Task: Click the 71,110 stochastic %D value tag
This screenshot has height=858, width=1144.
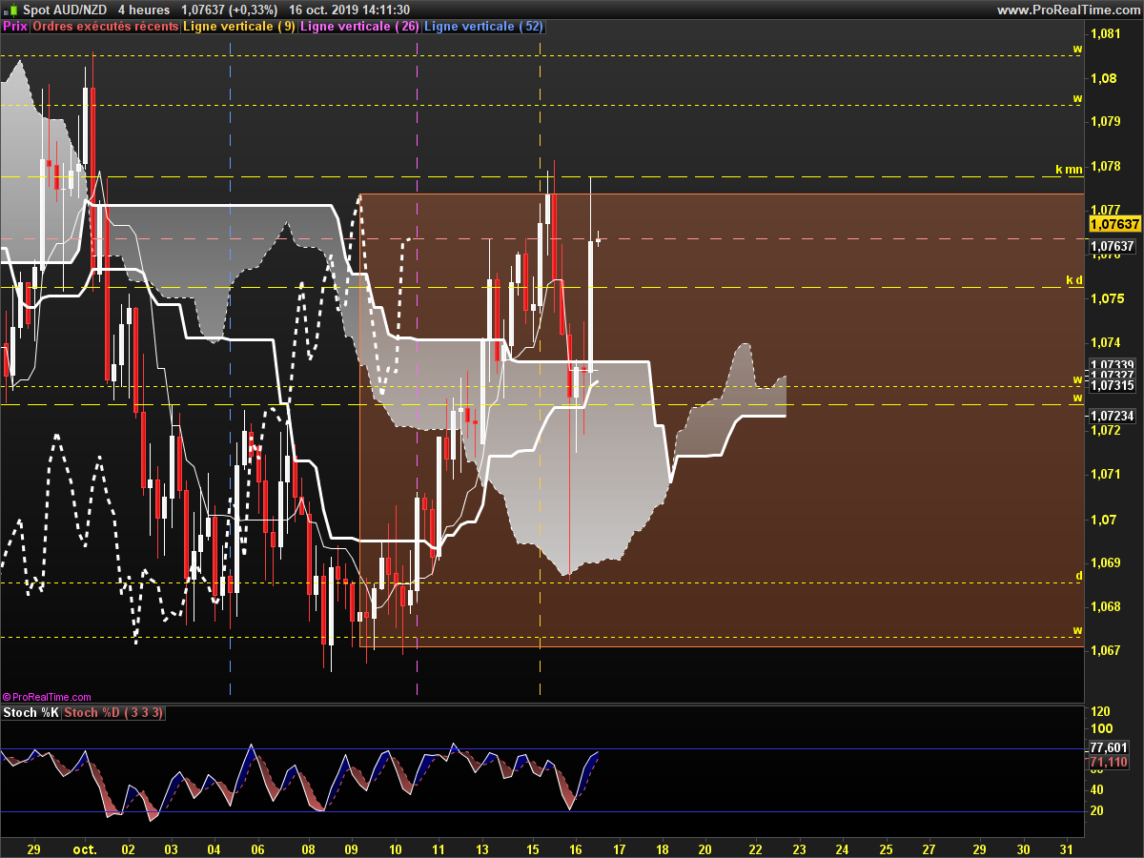Action: (x=1108, y=762)
